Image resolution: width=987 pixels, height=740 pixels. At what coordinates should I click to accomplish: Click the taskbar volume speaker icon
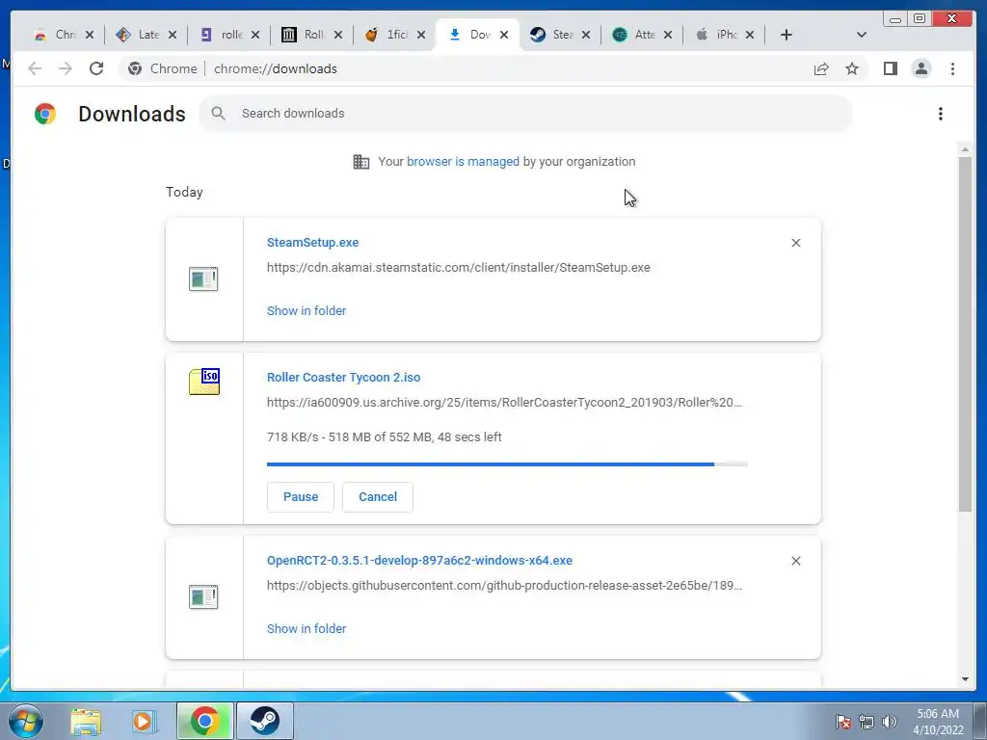[x=890, y=722]
